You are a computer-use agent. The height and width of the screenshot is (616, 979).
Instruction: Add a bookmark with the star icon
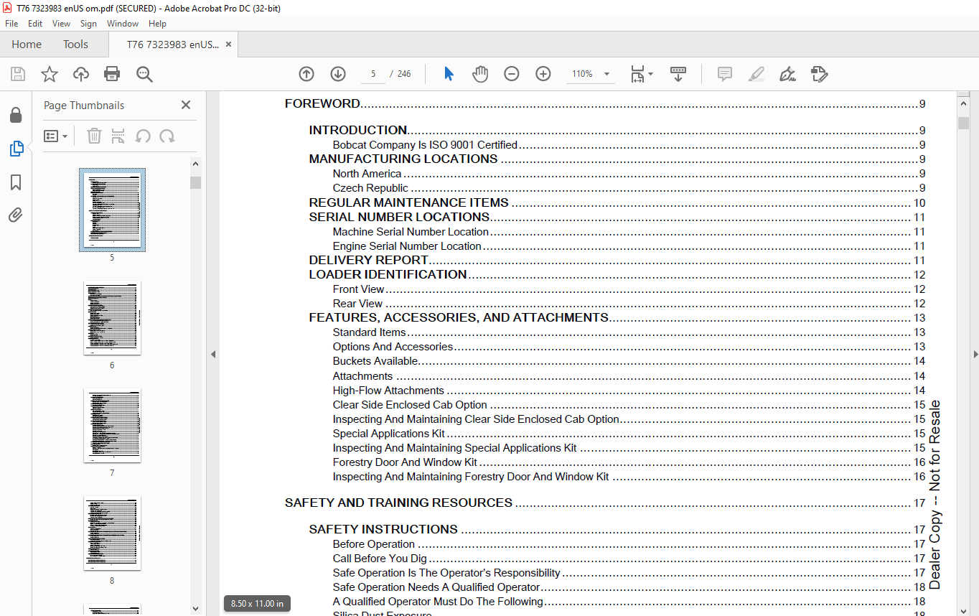[49, 74]
